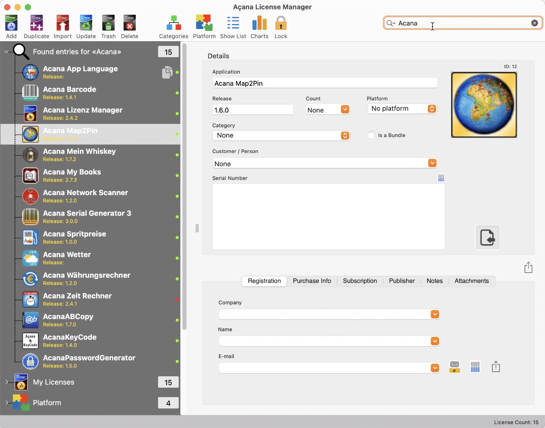Collapse the Found entries group
Image resolution: width=545 pixels, height=428 pixels.
click(x=6, y=52)
